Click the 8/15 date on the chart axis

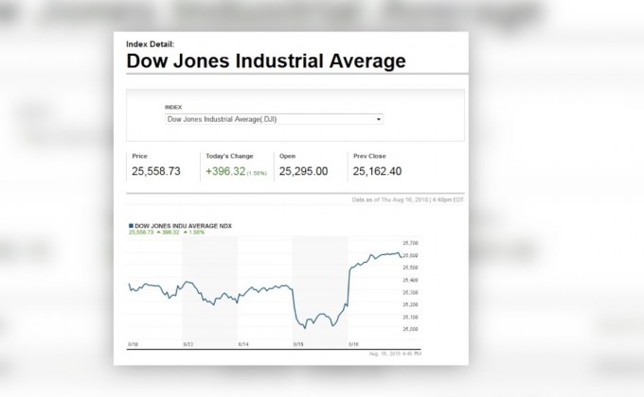298,343
